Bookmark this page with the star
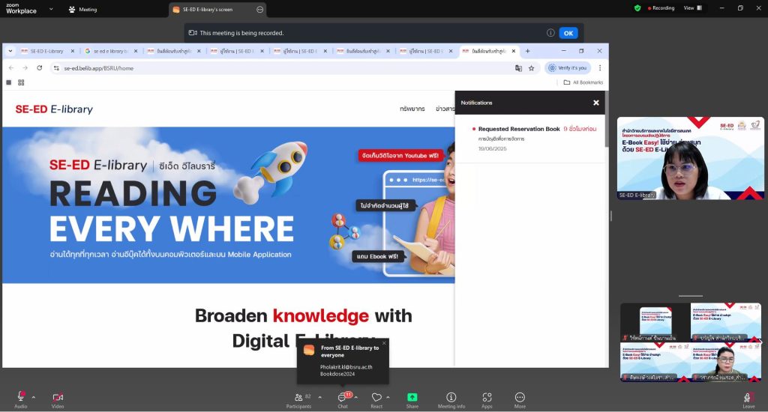Screen dimensions: 768x412 coord(532,68)
